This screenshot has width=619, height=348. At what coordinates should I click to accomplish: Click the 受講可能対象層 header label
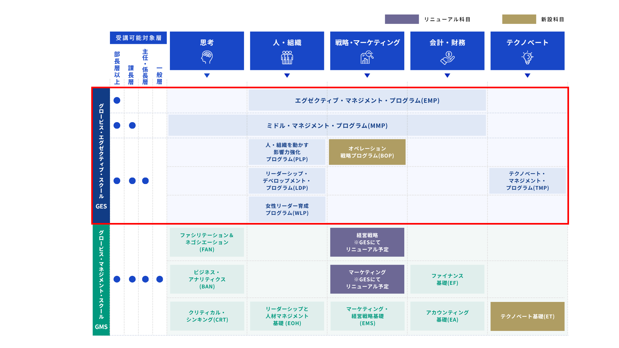point(138,38)
